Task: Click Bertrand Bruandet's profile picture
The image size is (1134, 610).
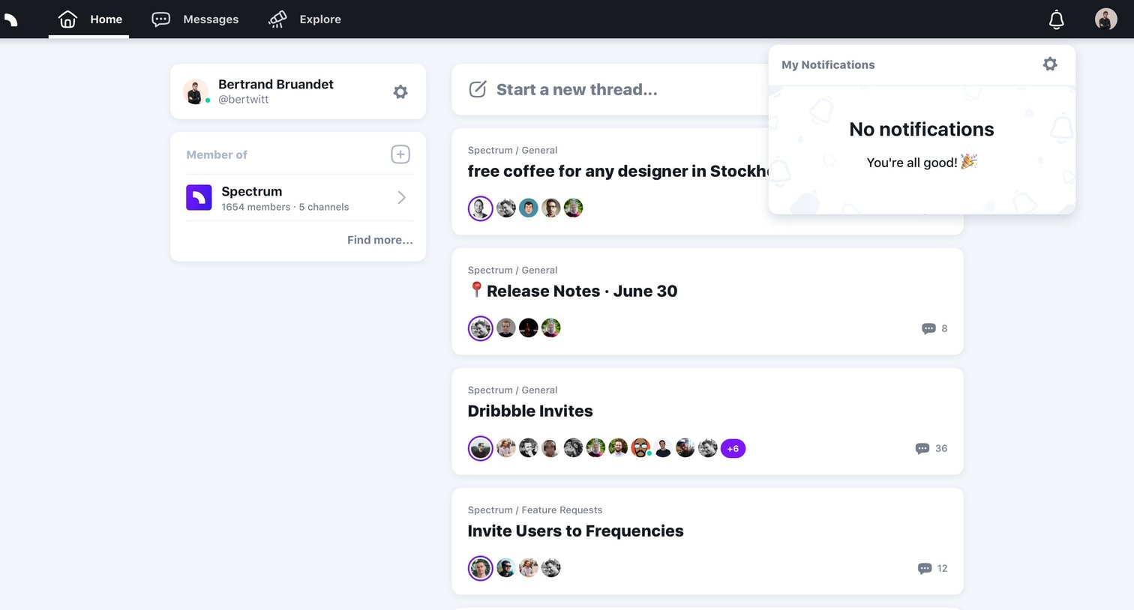Action: click(x=196, y=91)
